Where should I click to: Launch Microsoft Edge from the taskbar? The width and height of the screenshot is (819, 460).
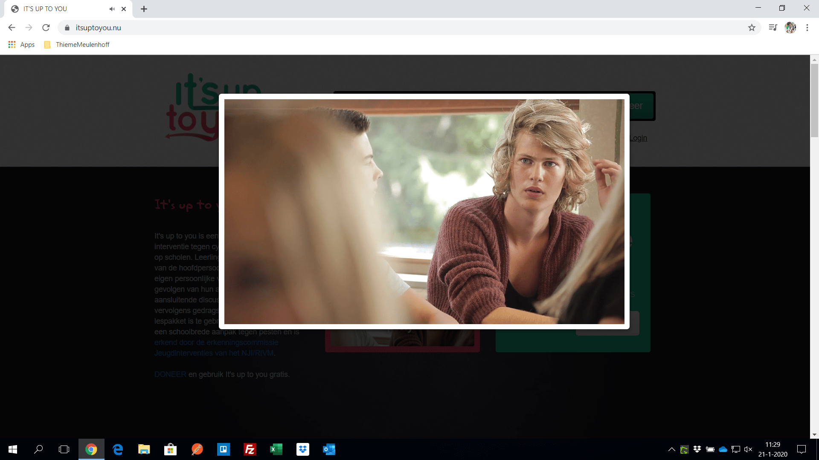[x=118, y=449]
